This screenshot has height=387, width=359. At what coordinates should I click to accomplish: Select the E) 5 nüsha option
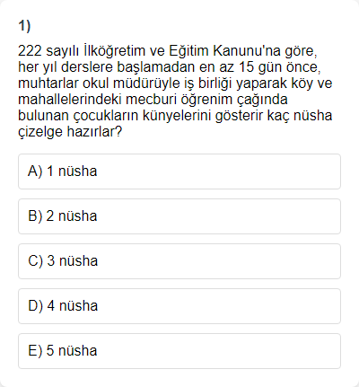pyautogui.click(x=179, y=351)
